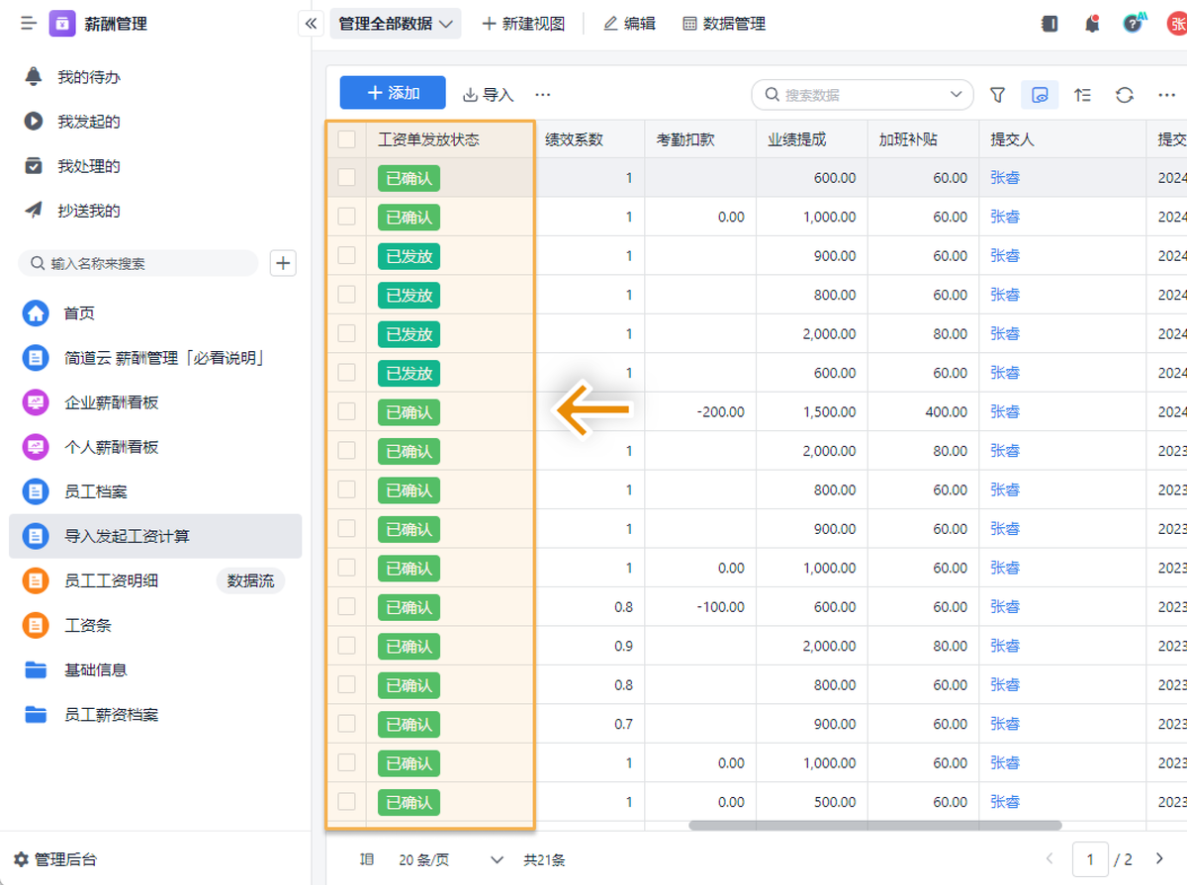Screen dimensions: 1187x885
Task: Check the last visible row's checkbox
Action: [346, 802]
